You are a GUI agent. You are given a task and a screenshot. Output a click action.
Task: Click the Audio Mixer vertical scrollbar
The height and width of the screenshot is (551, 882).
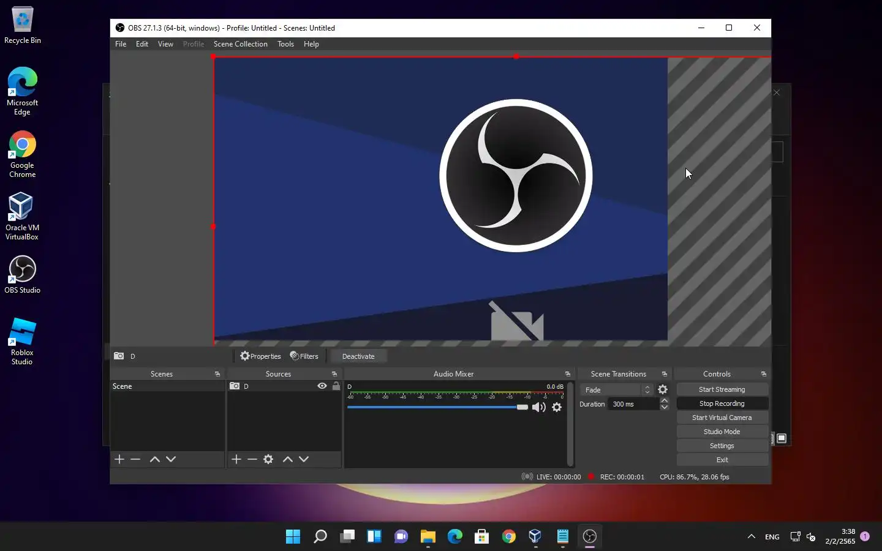point(570,424)
